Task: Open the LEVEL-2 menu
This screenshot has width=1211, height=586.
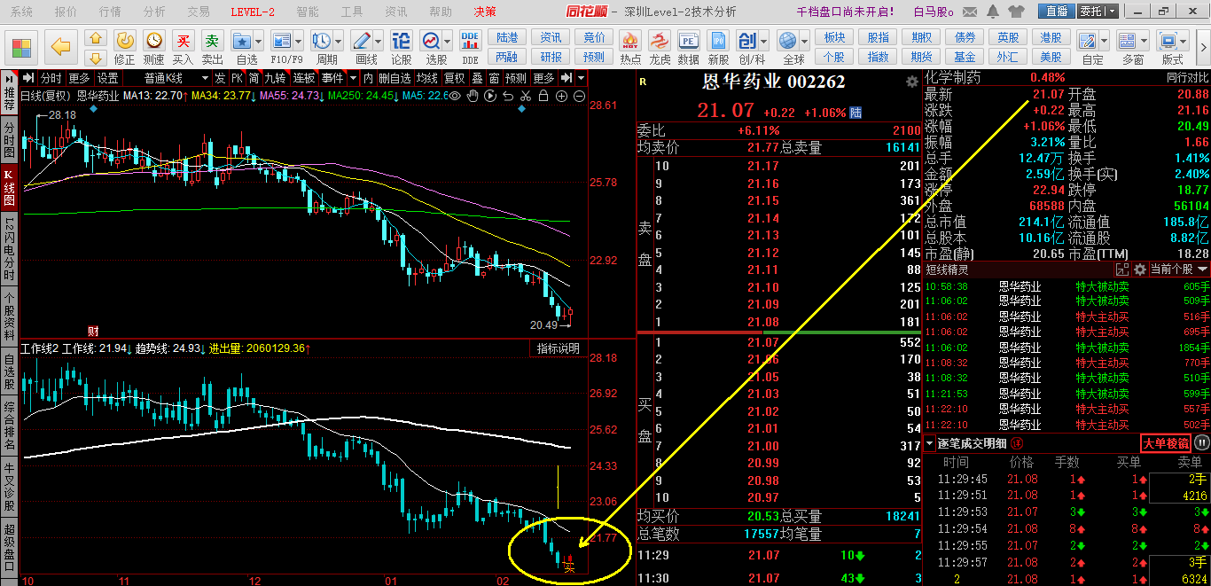Action: (253, 12)
